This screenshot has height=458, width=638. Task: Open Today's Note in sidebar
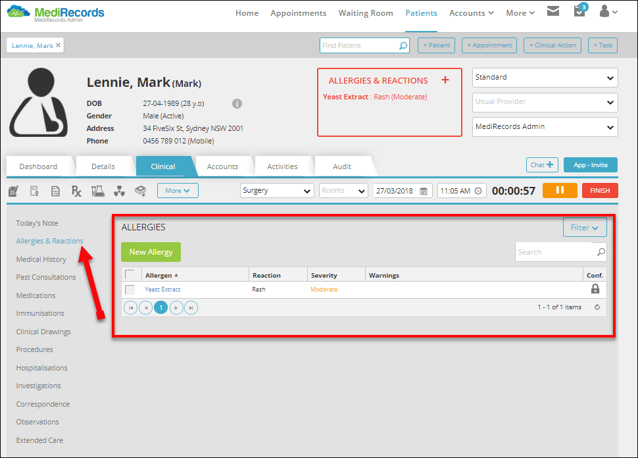click(37, 223)
